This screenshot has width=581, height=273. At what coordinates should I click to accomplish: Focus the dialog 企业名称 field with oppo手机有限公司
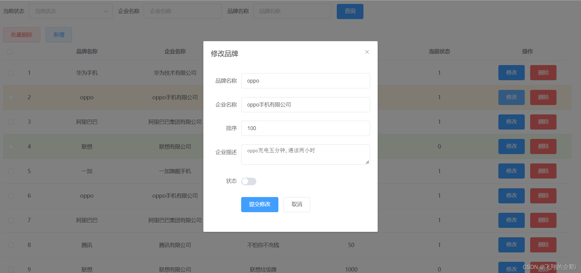pyautogui.click(x=305, y=105)
